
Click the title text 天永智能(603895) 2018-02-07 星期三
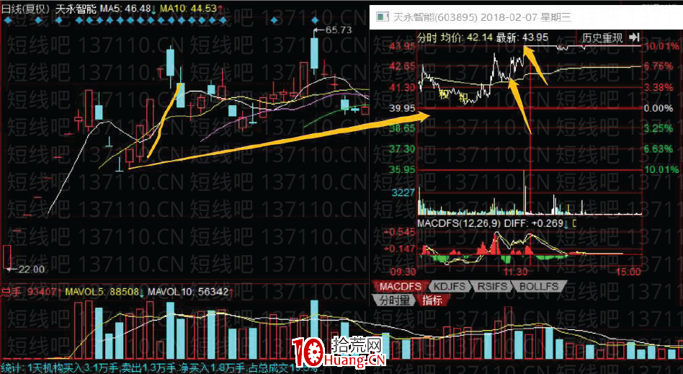[x=481, y=17]
